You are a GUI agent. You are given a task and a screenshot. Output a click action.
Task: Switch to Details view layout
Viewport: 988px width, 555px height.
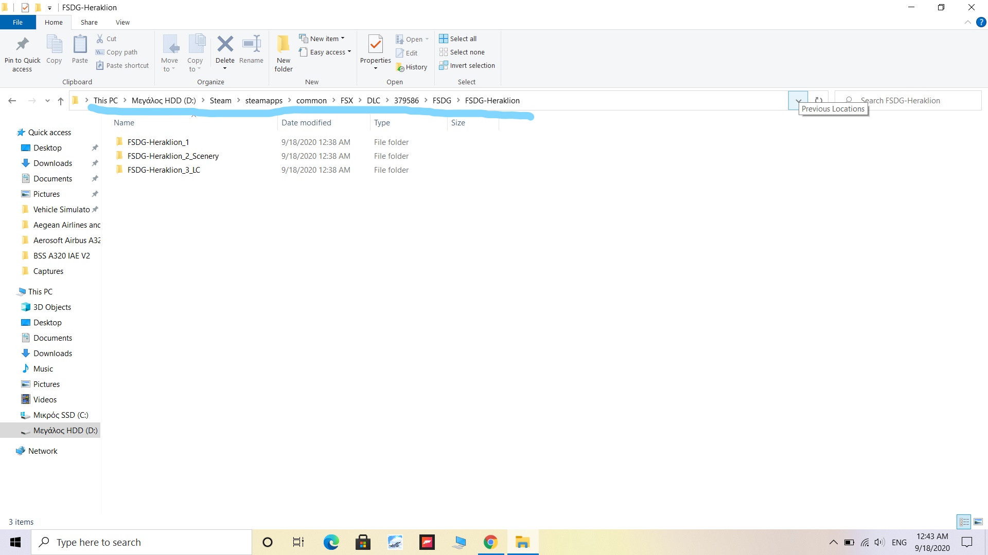point(964,522)
